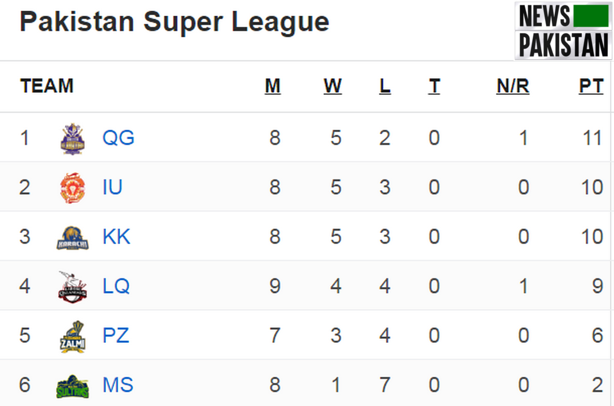This screenshot has height=406, width=614.
Task: Click the Pakistan Super League title
Action: (174, 23)
